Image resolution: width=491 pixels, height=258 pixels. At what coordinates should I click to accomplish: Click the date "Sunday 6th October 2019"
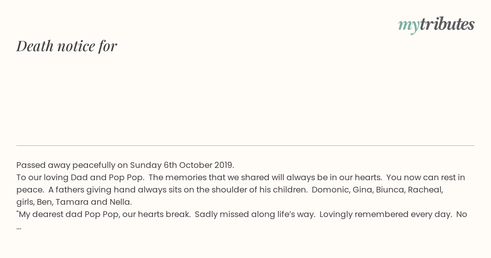coord(181,165)
